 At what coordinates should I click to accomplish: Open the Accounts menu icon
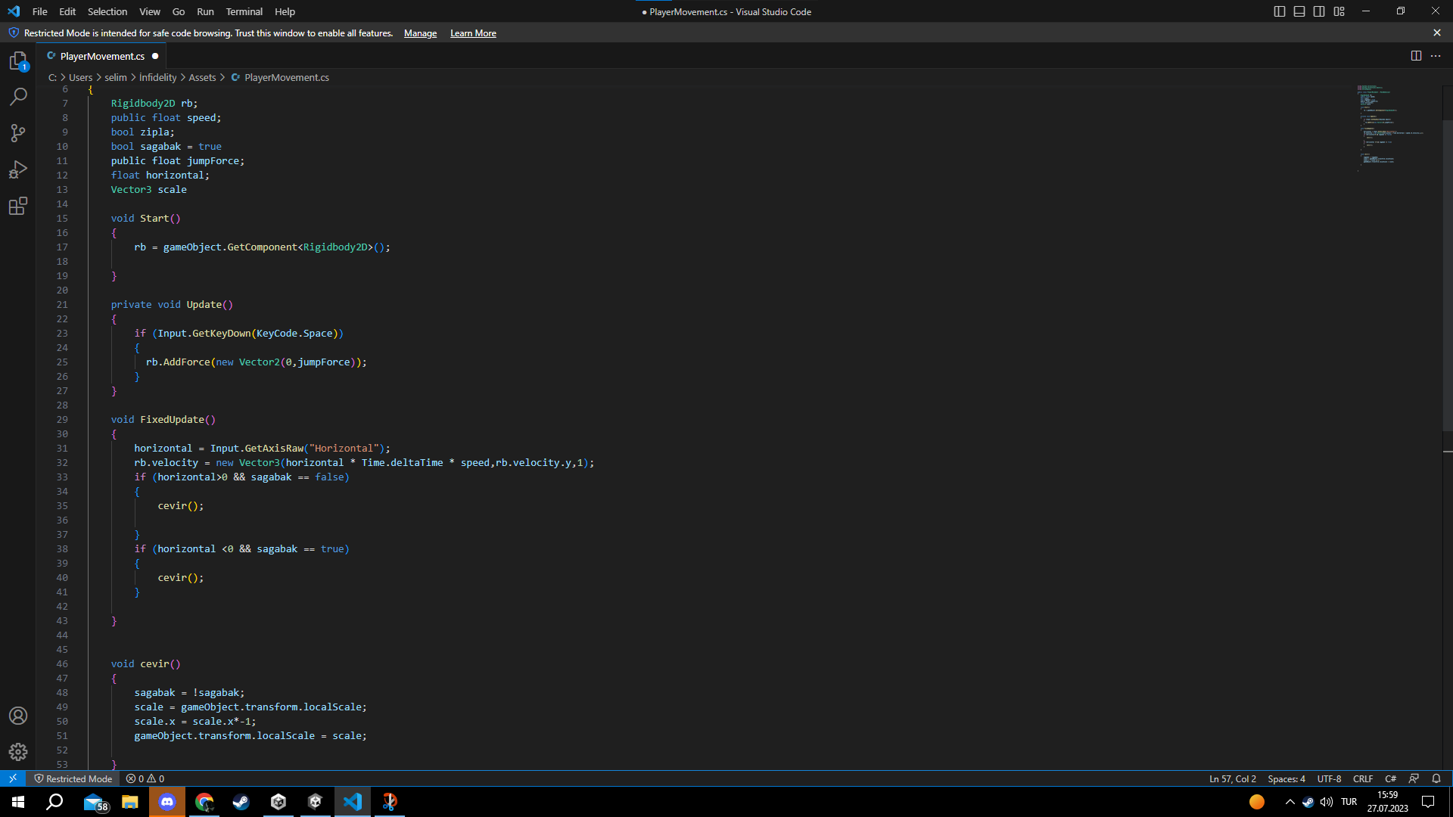tap(18, 716)
